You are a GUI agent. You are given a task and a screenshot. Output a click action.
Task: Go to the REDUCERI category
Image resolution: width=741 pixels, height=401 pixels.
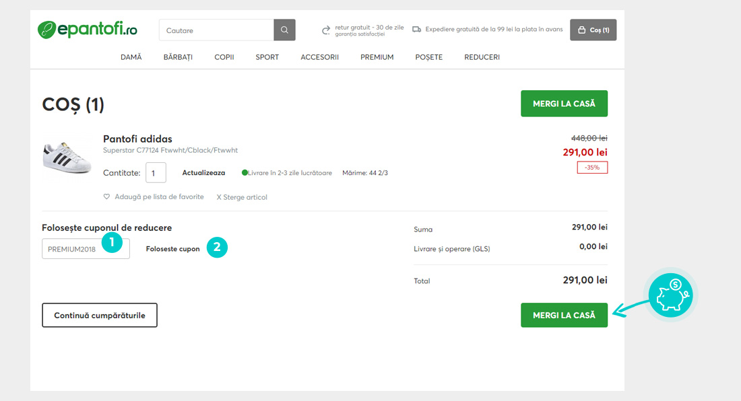click(482, 57)
